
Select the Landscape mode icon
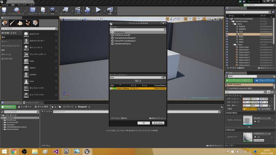pos(20,23)
